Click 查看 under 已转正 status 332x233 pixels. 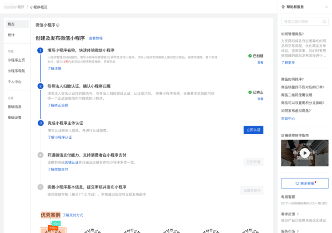(260, 99)
